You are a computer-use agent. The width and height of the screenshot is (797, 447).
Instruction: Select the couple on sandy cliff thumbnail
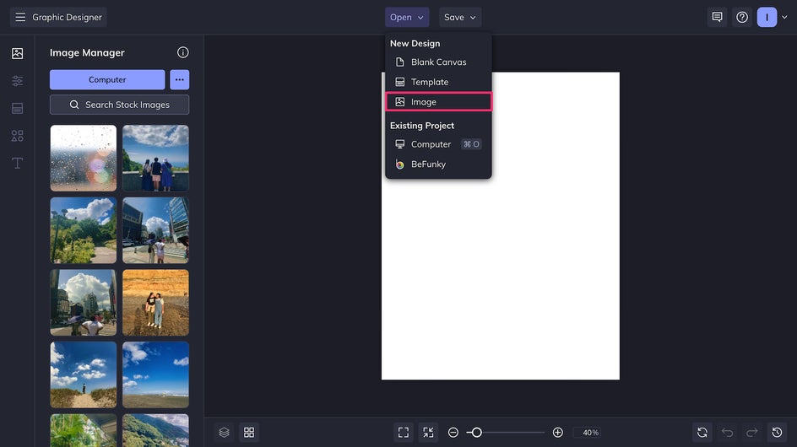pyautogui.click(x=155, y=302)
